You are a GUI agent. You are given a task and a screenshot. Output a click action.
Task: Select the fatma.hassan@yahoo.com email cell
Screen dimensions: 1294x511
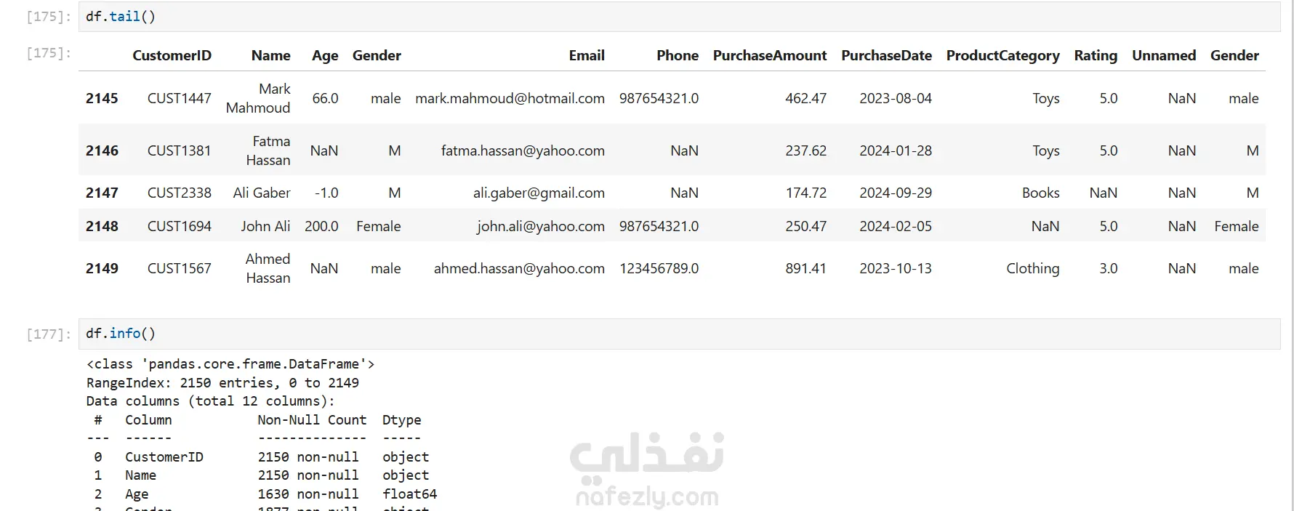click(522, 150)
